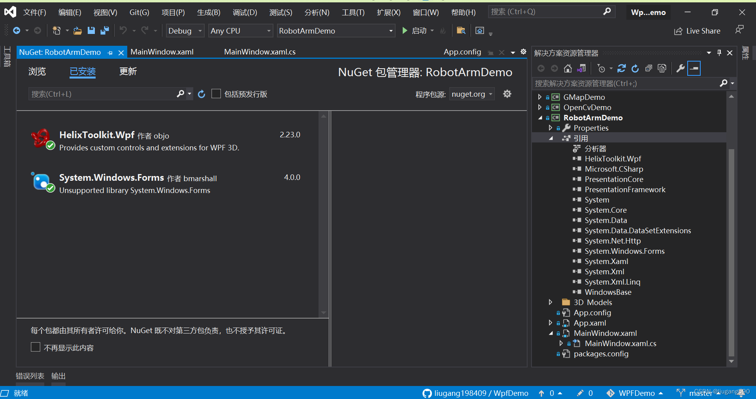Click Sync with Active Document icon

[622, 68]
